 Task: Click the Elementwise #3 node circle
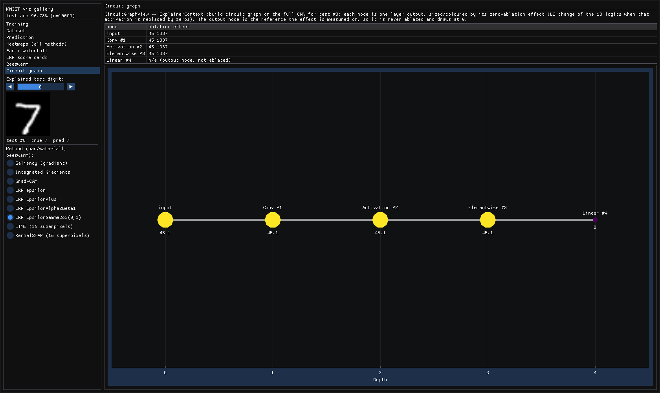pyautogui.click(x=488, y=220)
